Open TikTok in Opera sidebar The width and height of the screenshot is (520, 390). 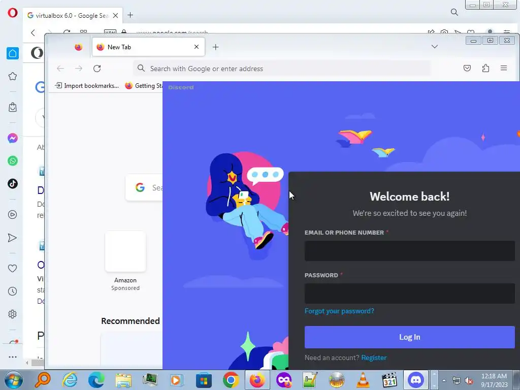[13, 183]
